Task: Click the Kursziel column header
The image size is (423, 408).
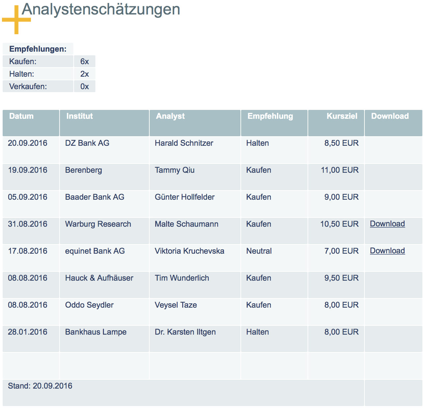Action: pos(342,116)
